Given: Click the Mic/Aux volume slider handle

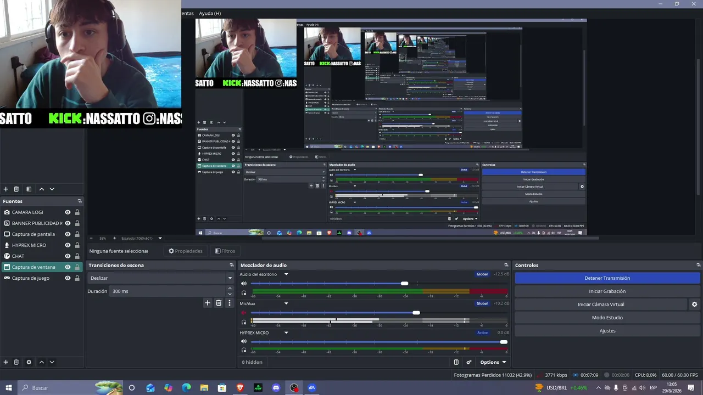Looking at the screenshot, I should coord(416,313).
